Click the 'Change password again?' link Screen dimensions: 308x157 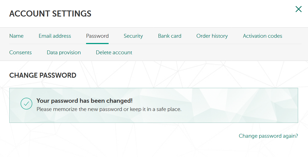tap(268, 136)
